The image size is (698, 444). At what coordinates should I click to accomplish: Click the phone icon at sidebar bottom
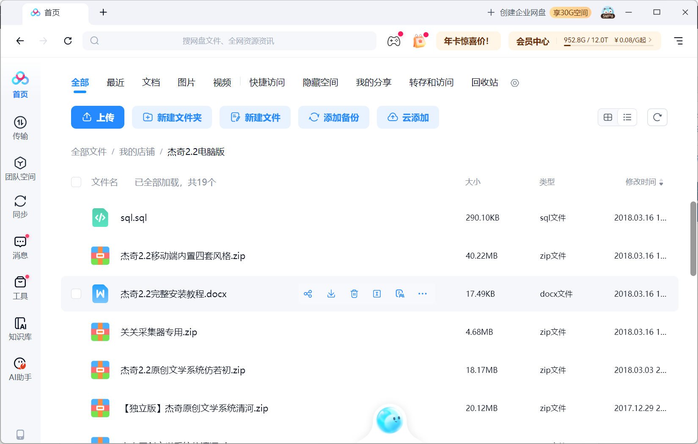coord(20,434)
